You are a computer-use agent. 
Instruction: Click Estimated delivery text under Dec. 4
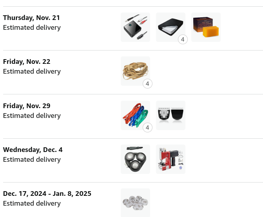point(32,159)
